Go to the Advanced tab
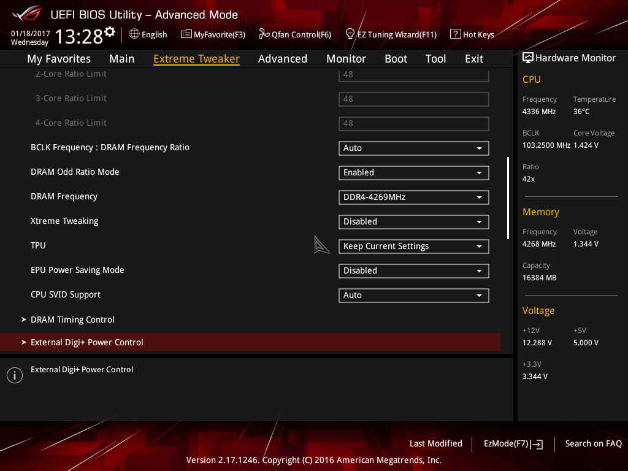Viewport: 628px width, 471px height. pos(282,59)
